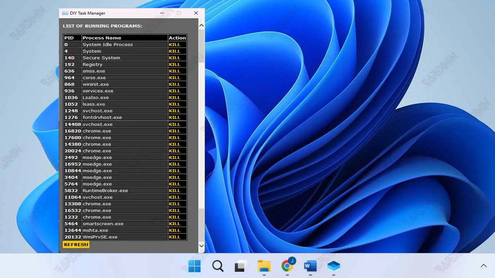Open File Explorer from the taskbar

[264, 266]
